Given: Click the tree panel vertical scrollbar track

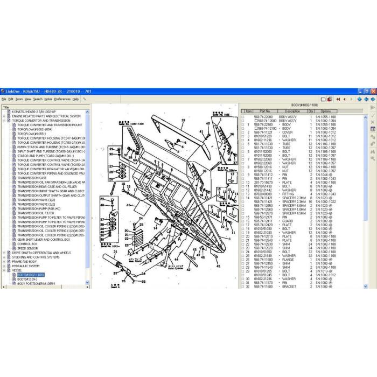Looking at the screenshot, I should click(x=87, y=197).
